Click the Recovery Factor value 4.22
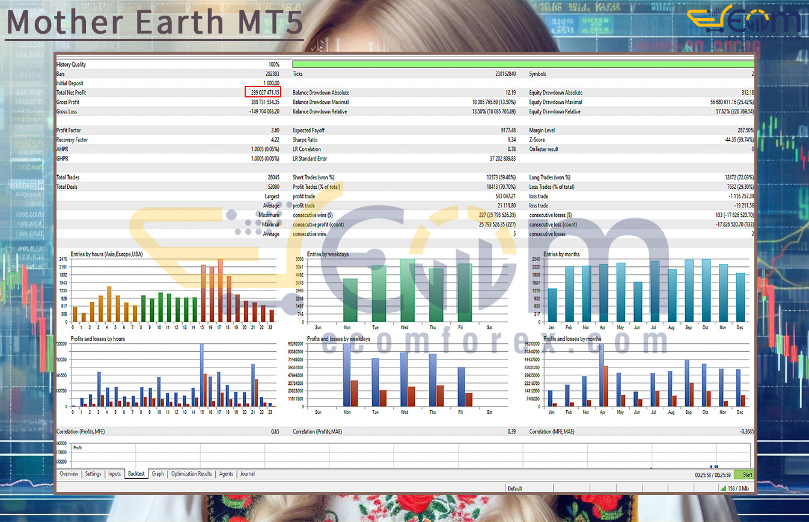Viewport: 809px width, 522px height. tap(275, 140)
